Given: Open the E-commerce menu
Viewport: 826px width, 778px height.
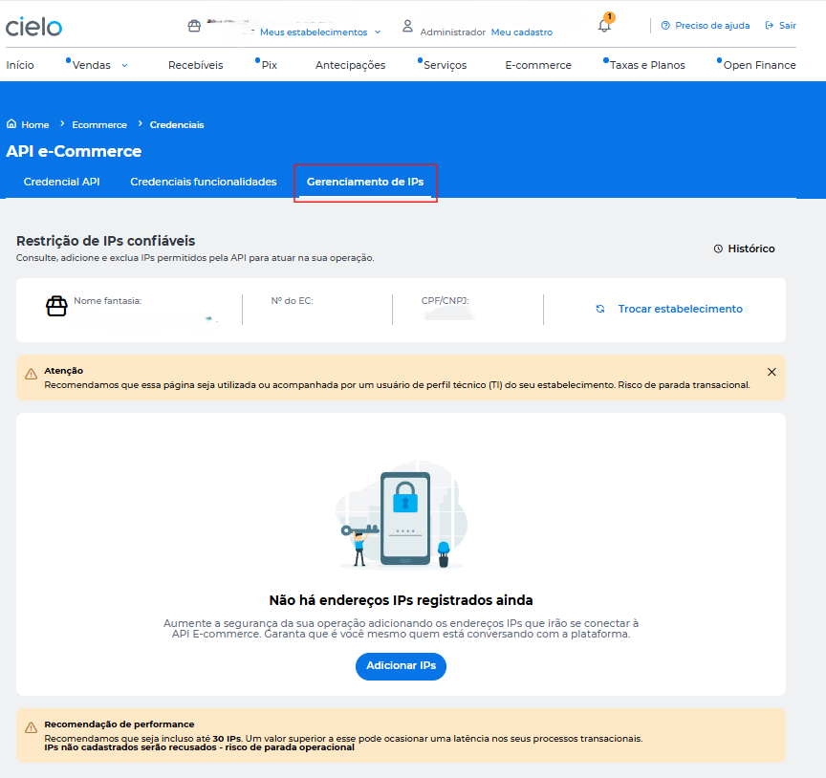Looking at the screenshot, I should click(x=538, y=65).
